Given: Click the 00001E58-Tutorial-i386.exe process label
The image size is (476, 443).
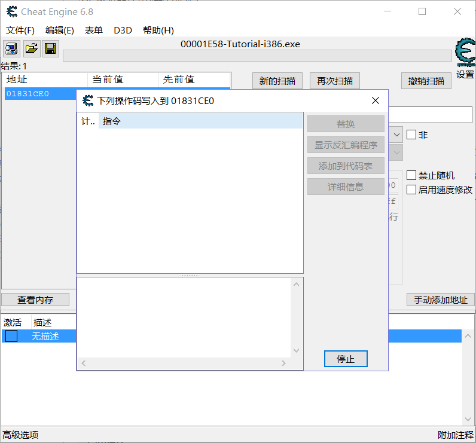Looking at the screenshot, I should pyautogui.click(x=240, y=44).
